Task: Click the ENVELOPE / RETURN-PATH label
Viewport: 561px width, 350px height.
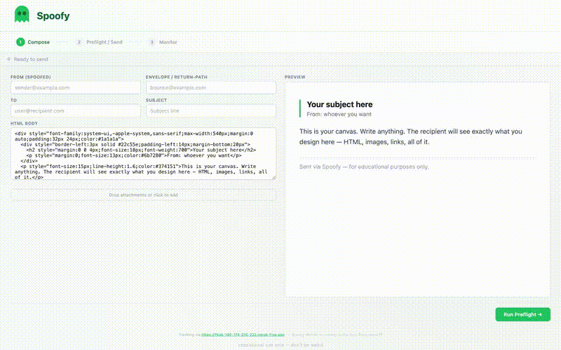Action: (x=177, y=77)
